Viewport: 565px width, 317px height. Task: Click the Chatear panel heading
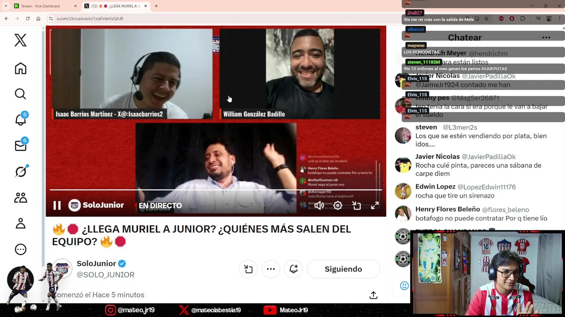tap(465, 37)
